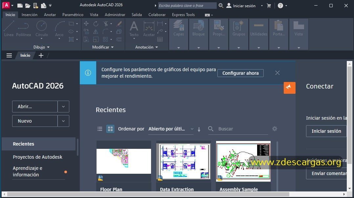This screenshot has width=354, height=198.
Task: Click the Open file folder quick-access icon
Action: tap(28, 5)
